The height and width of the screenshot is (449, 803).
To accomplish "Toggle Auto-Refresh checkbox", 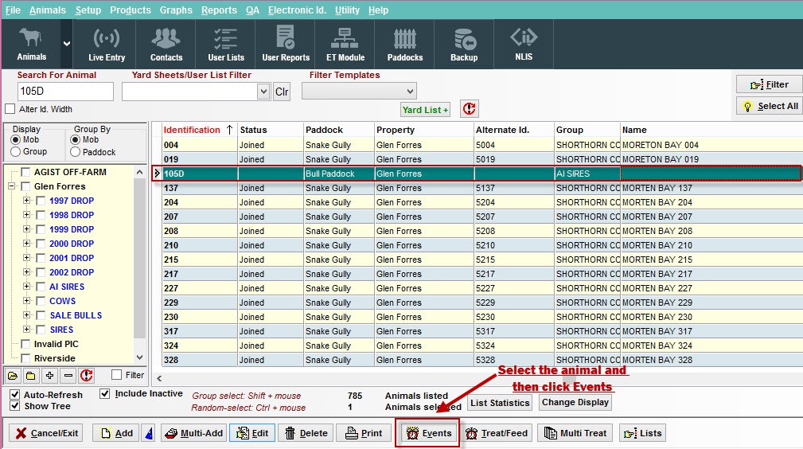I will tap(15, 395).
